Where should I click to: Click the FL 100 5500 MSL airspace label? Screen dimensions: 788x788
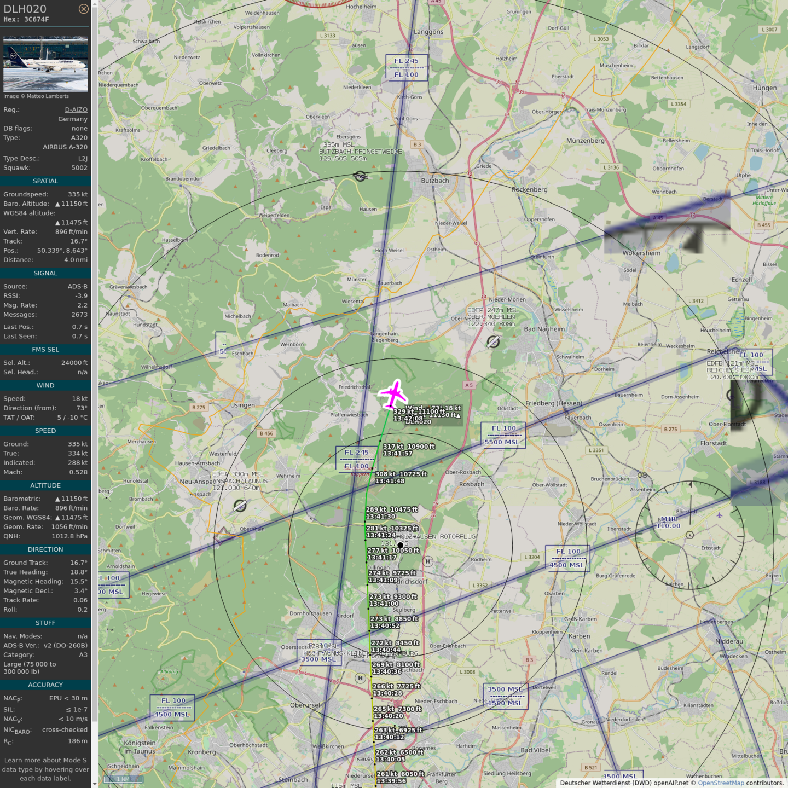click(503, 435)
